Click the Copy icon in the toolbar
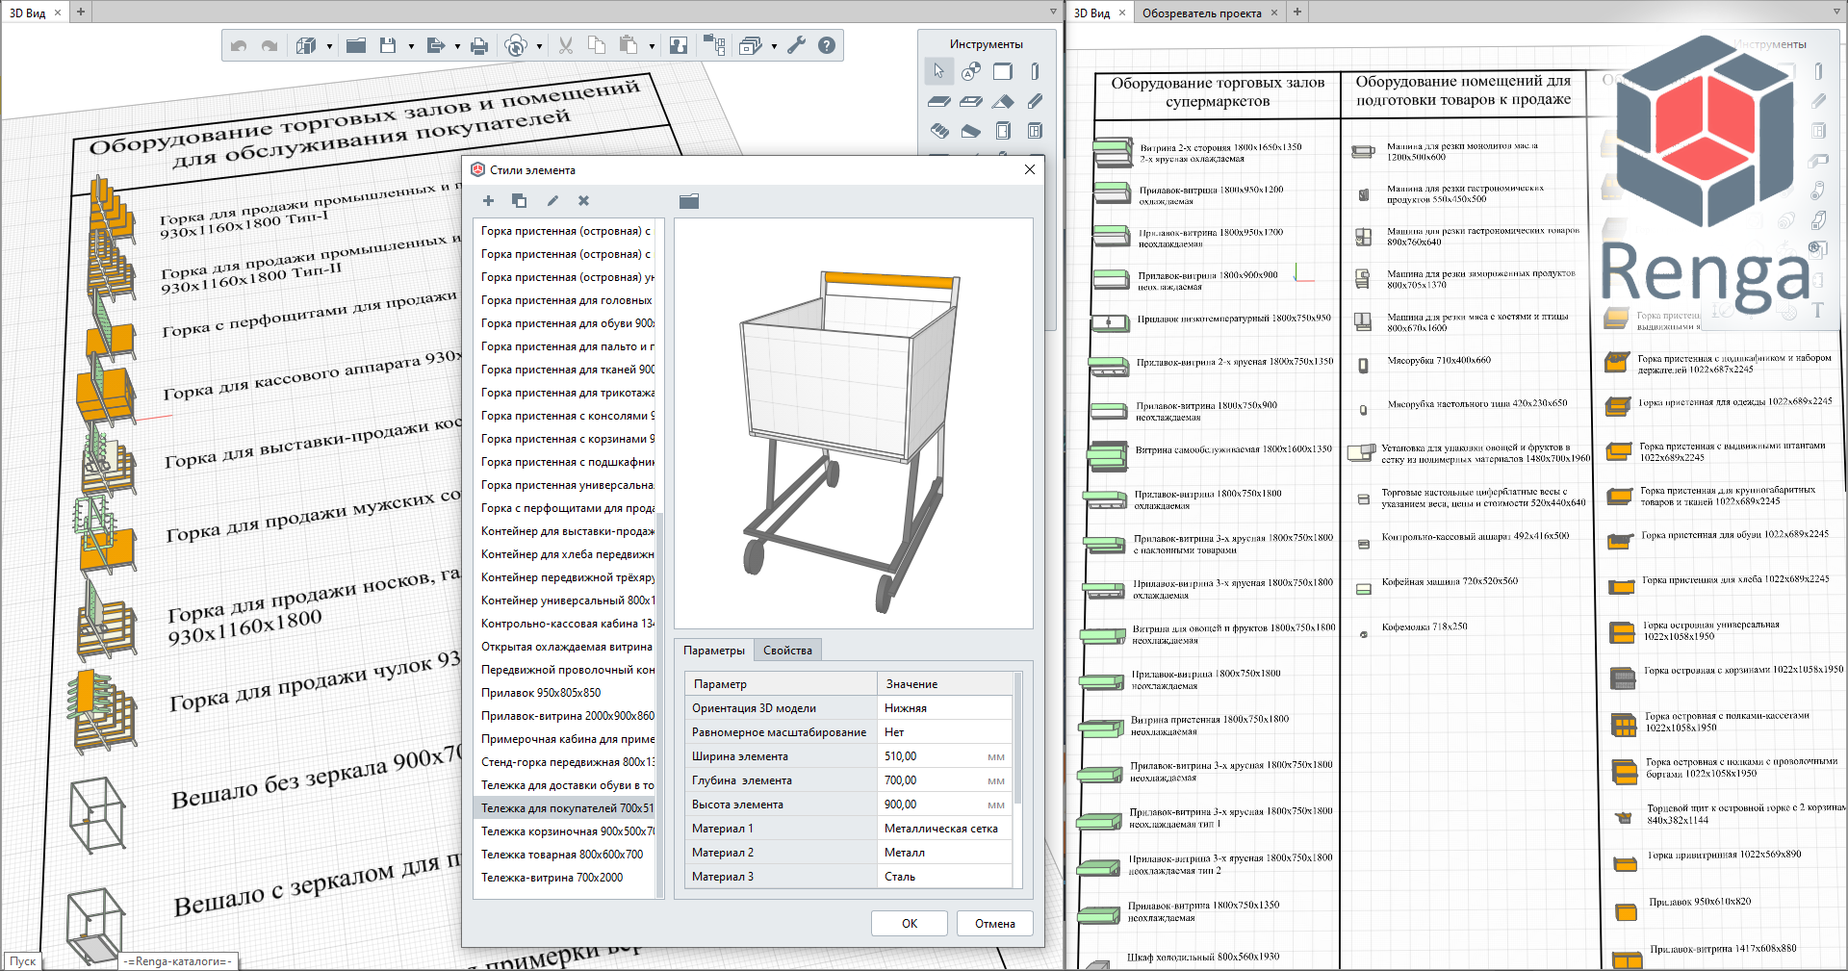This screenshot has height=971, width=1848. pyautogui.click(x=597, y=45)
